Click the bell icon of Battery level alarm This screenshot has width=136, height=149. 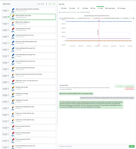pos(13,23)
